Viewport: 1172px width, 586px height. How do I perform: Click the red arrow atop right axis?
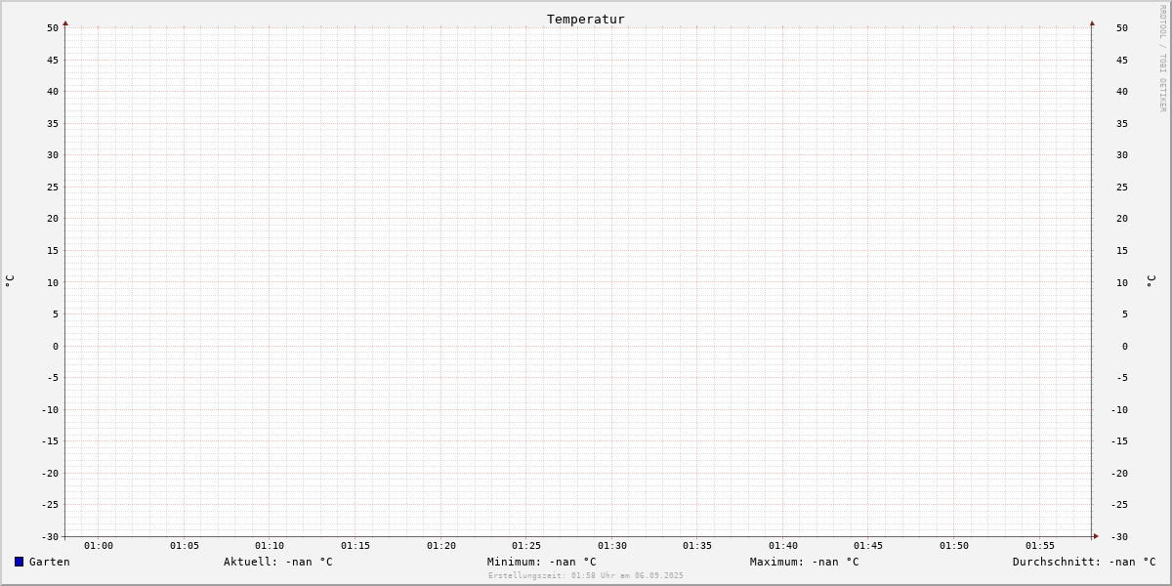1092,23
